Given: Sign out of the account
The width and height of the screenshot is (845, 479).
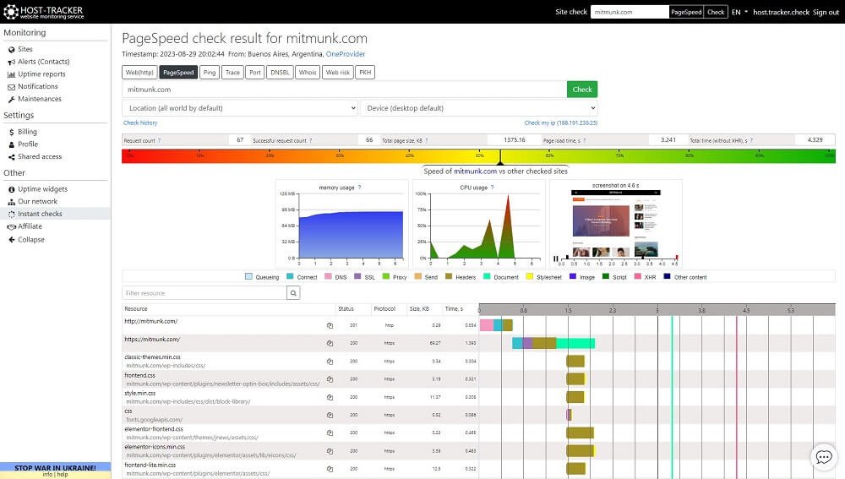Looking at the screenshot, I should coord(826,12).
